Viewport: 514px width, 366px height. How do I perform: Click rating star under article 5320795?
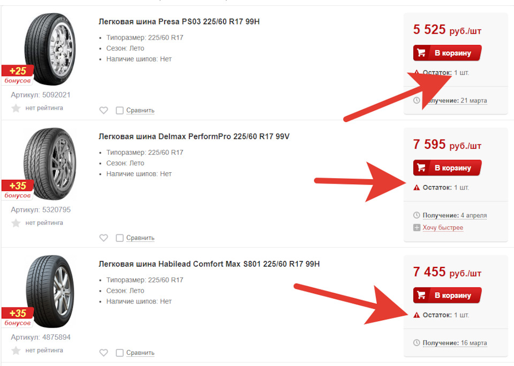click(16, 223)
